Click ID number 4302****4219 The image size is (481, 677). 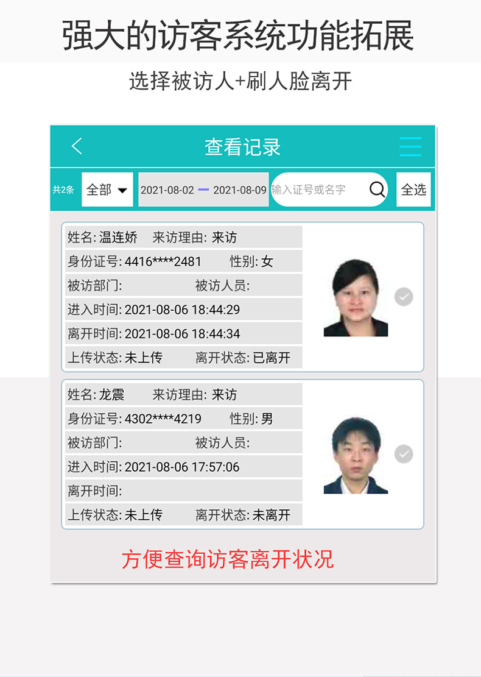pos(163,419)
